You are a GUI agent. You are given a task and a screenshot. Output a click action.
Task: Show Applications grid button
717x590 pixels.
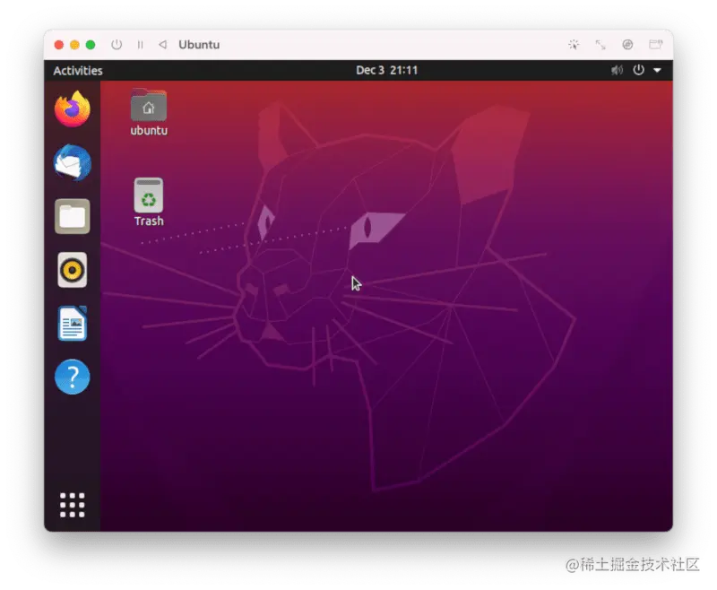click(73, 505)
